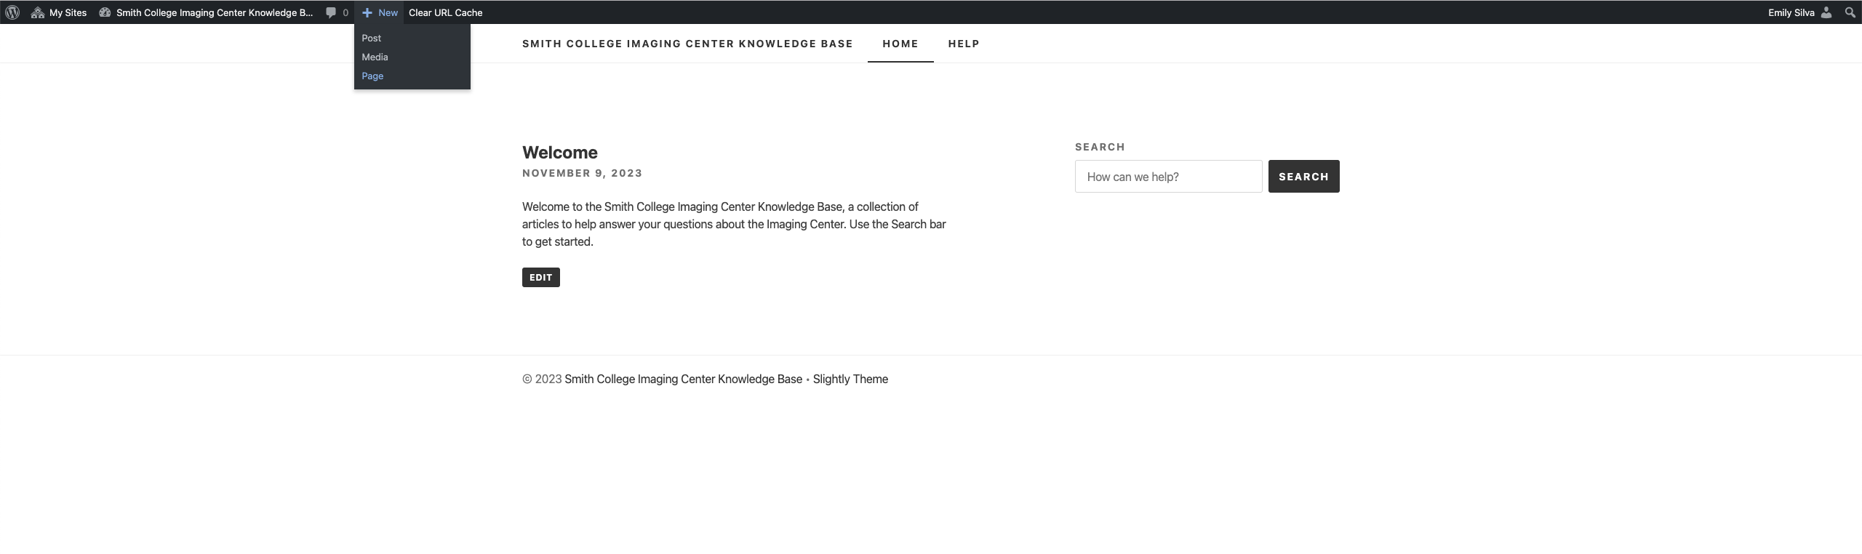Open footer link Smith College Imaging Center Knowledge Base
The image size is (1862, 554).
pyautogui.click(x=684, y=379)
